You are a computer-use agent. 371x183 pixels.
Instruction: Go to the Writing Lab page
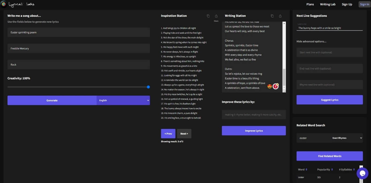pos(328,4)
